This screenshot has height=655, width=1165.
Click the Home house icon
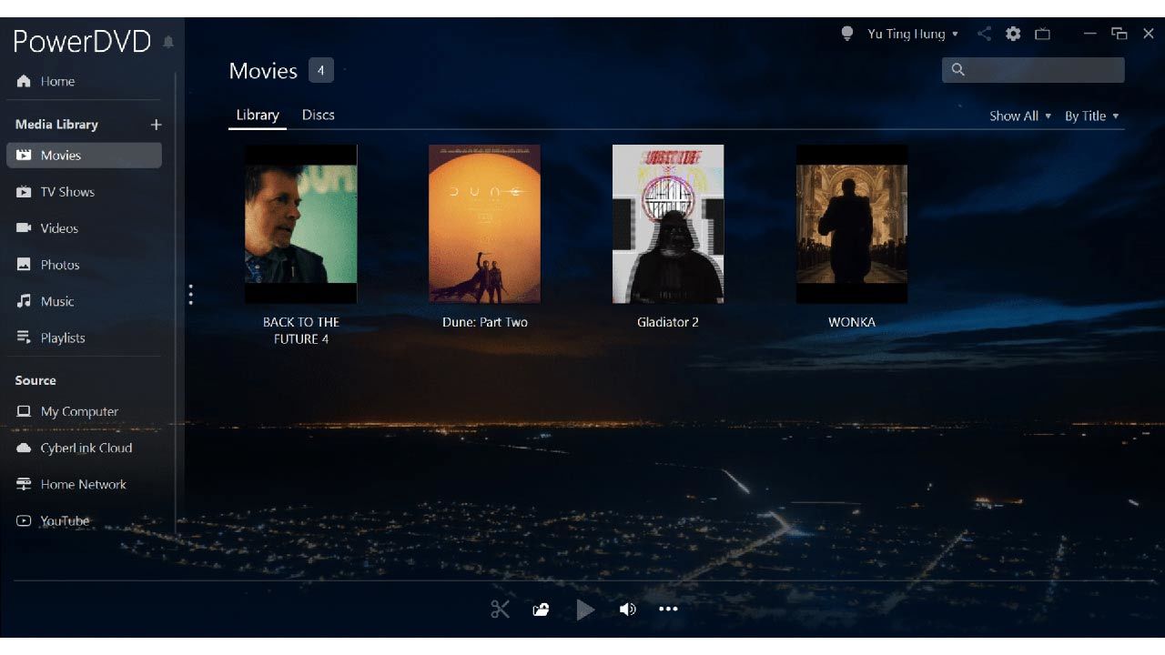[x=24, y=81]
